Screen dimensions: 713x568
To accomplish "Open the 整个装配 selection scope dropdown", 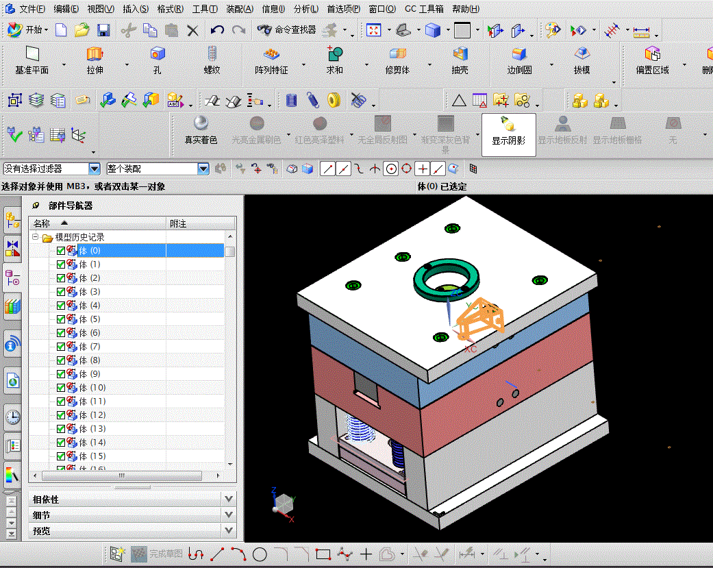I will 203,169.
